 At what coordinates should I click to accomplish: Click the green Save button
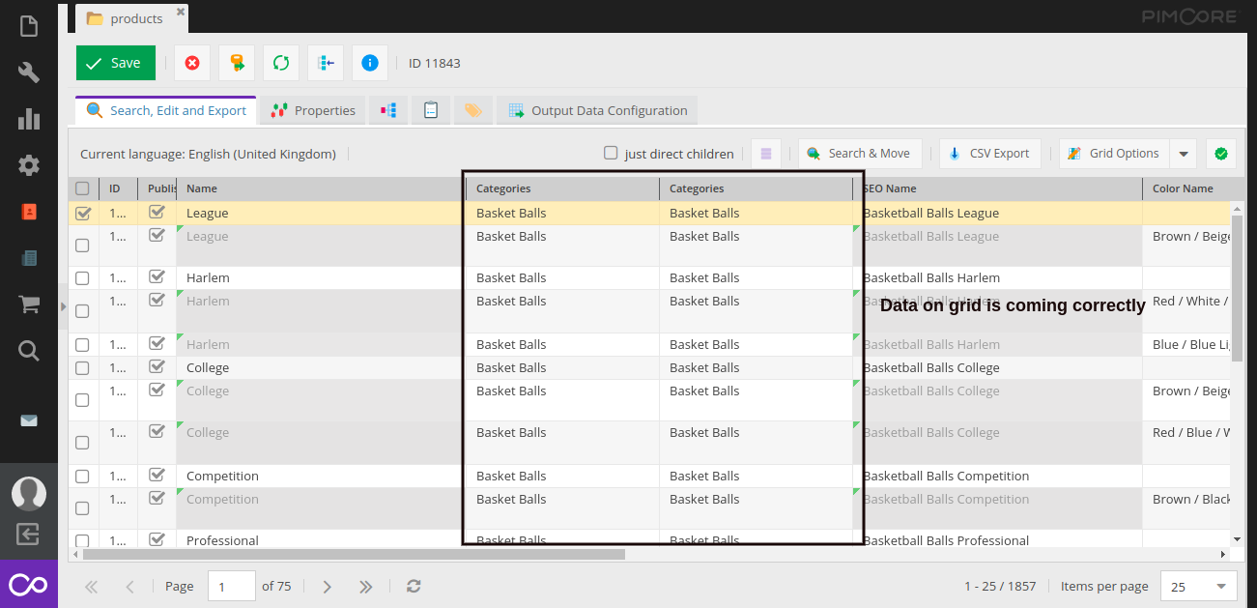[x=115, y=63]
